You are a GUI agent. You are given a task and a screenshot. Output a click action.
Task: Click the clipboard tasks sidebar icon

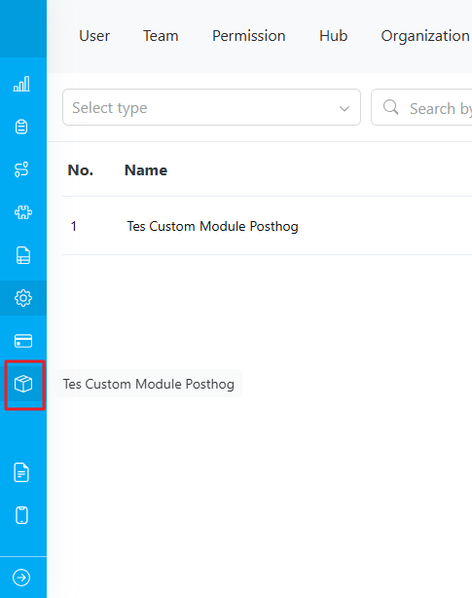point(21,127)
